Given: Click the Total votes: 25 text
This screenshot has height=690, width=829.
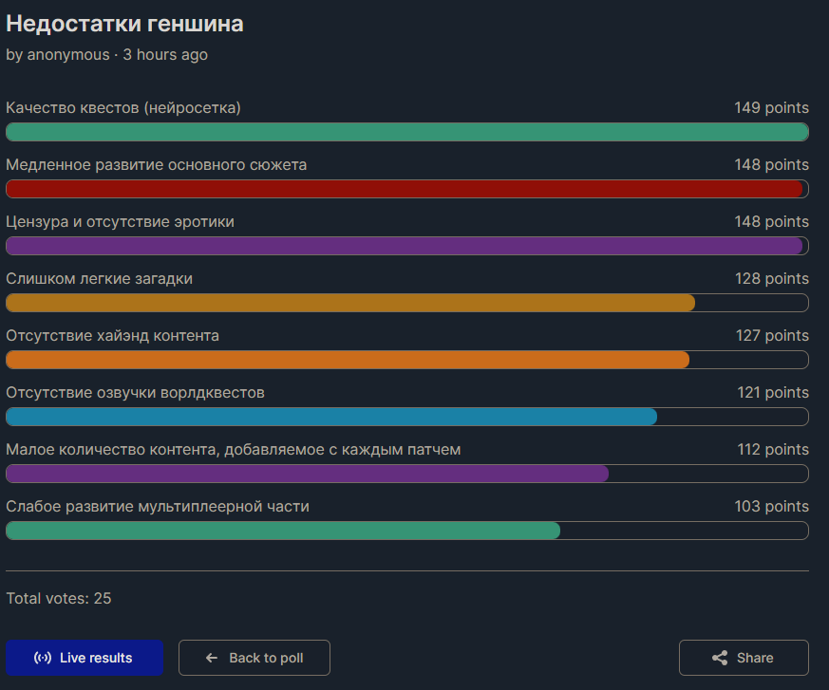Looking at the screenshot, I should [59, 598].
